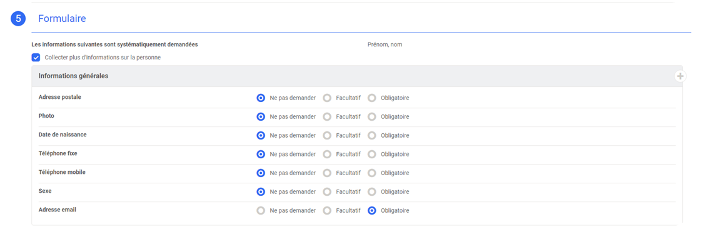Select Ne pas demander for Téléphone fixe

(261, 155)
